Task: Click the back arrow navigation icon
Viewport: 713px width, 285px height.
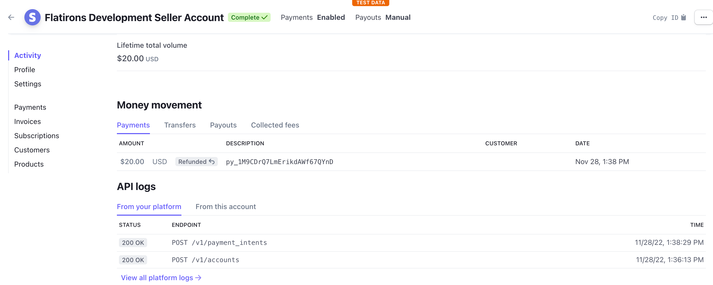Action: [x=11, y=17]
